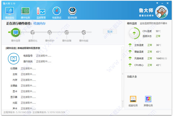Click the 硬件温度 panel heading

click(132, 23)
